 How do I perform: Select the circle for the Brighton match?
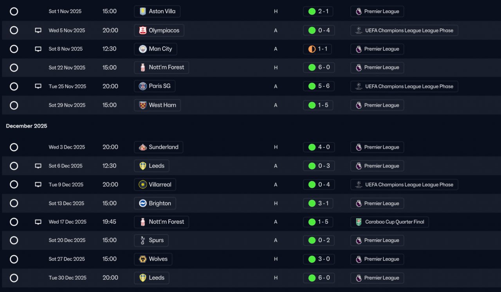tap(14, 203)
